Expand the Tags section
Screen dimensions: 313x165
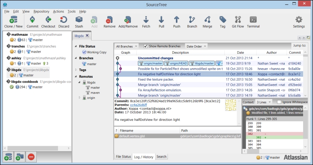pyautogui.click(x=76, y=70)
